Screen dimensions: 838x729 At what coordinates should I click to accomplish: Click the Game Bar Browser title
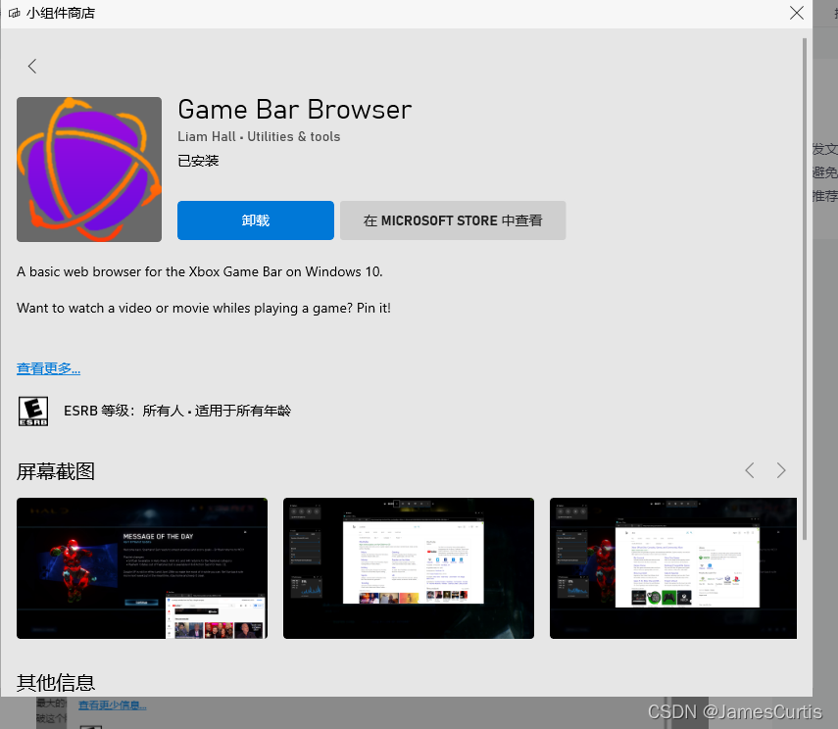pos(295,110)
